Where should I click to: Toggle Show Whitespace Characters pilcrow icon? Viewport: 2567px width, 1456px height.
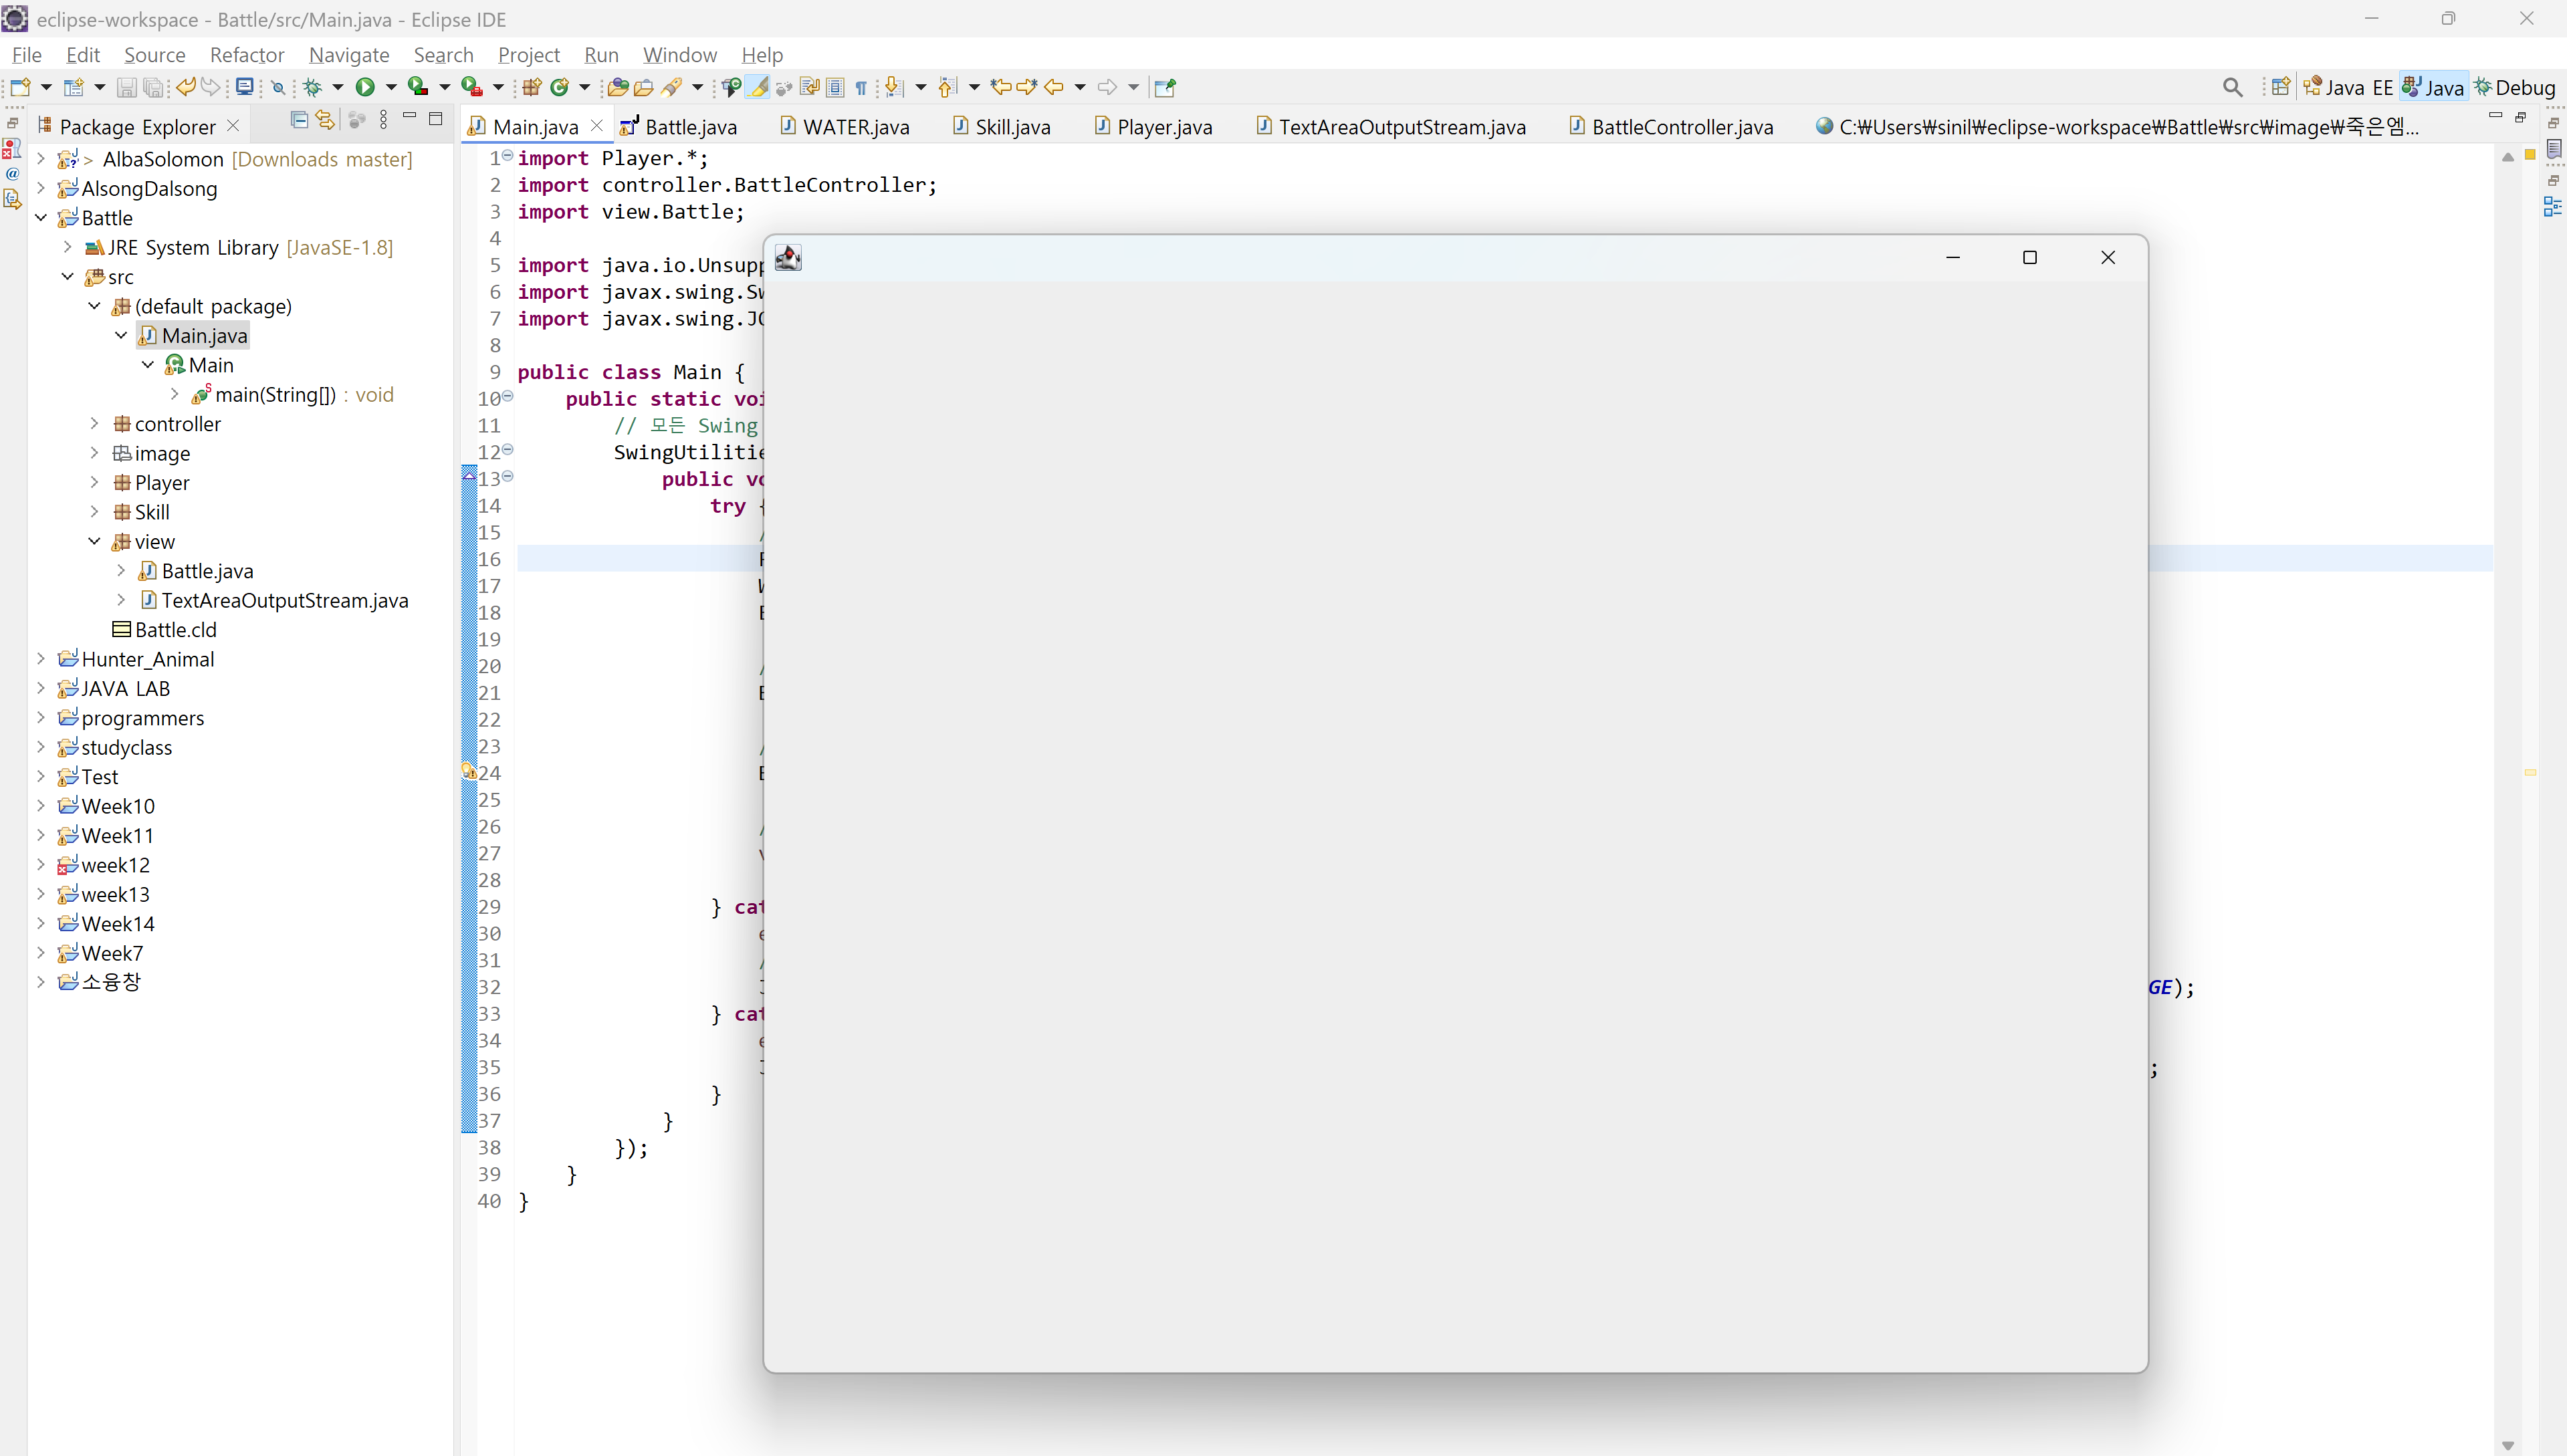861,88
